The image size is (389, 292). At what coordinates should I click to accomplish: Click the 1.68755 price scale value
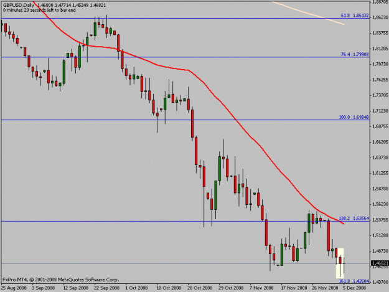380,126
